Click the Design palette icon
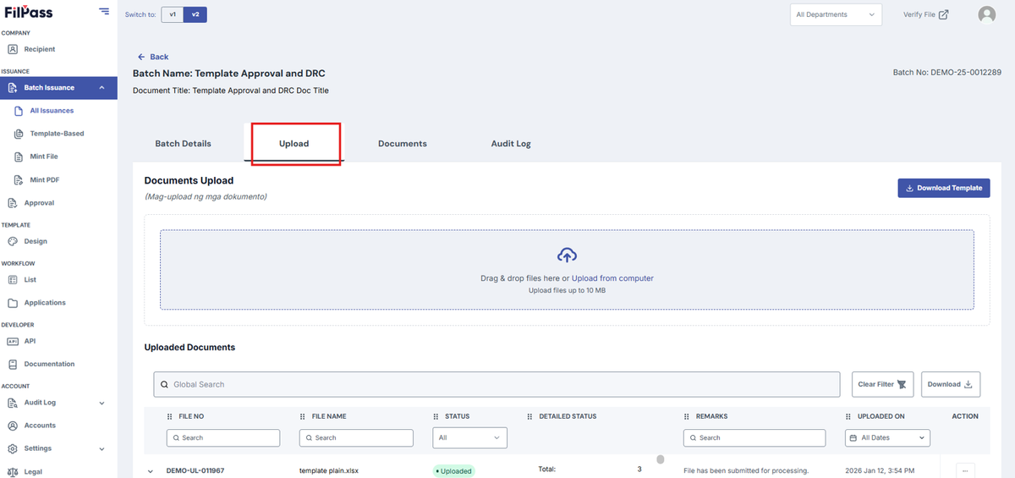The width and height of the screenshot is (1015, 478). point(13,241)
